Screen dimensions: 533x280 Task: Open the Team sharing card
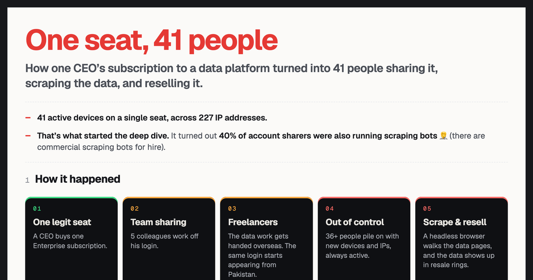point(169,239)
